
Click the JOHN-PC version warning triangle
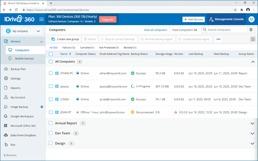pyautogui.click(x=176, y=112)
